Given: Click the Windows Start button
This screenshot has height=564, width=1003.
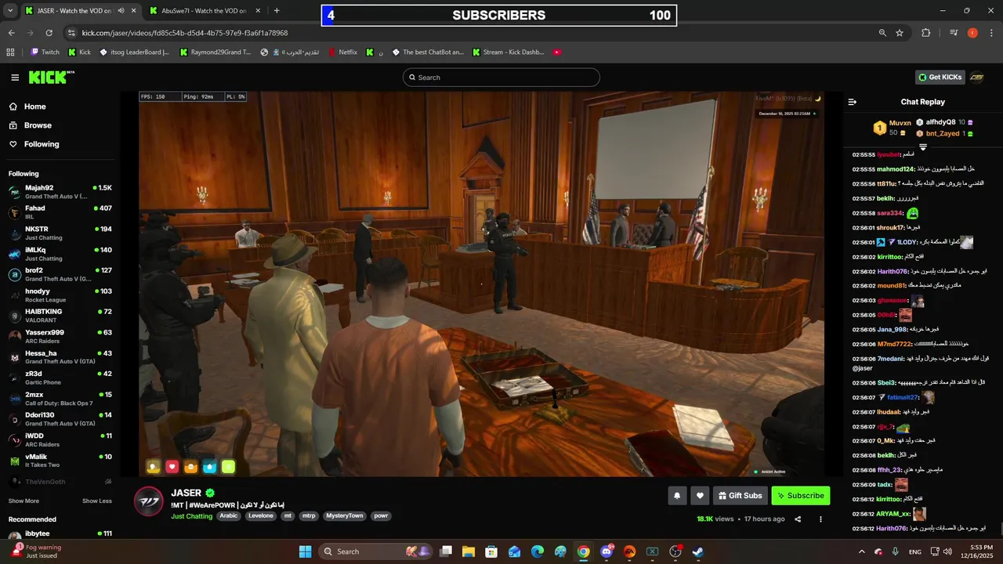Looking at the screenshot, I should [x=306, y=551].
